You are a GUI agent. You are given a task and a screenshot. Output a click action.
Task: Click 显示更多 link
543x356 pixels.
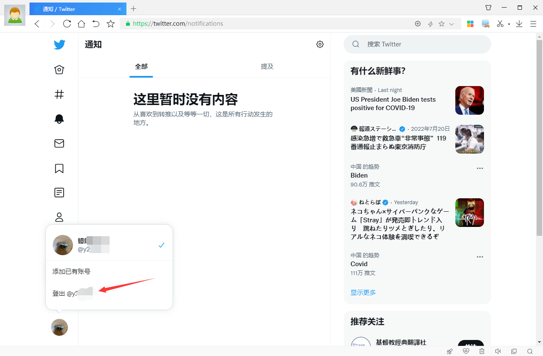(363, 292)
